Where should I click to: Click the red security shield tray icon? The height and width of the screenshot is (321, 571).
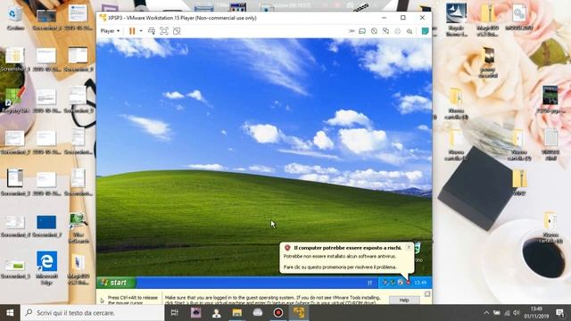409,283
